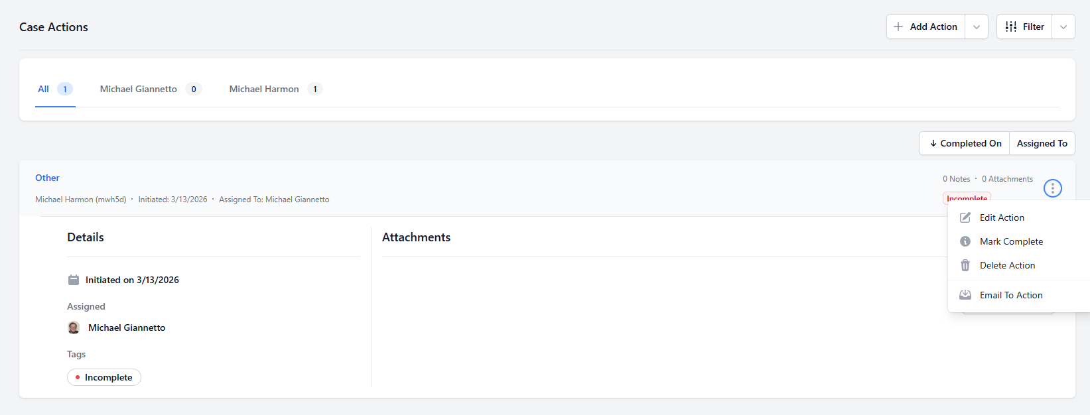
Task: Click the trash icon next to Delete Action
Action: (x=965, y=265)
